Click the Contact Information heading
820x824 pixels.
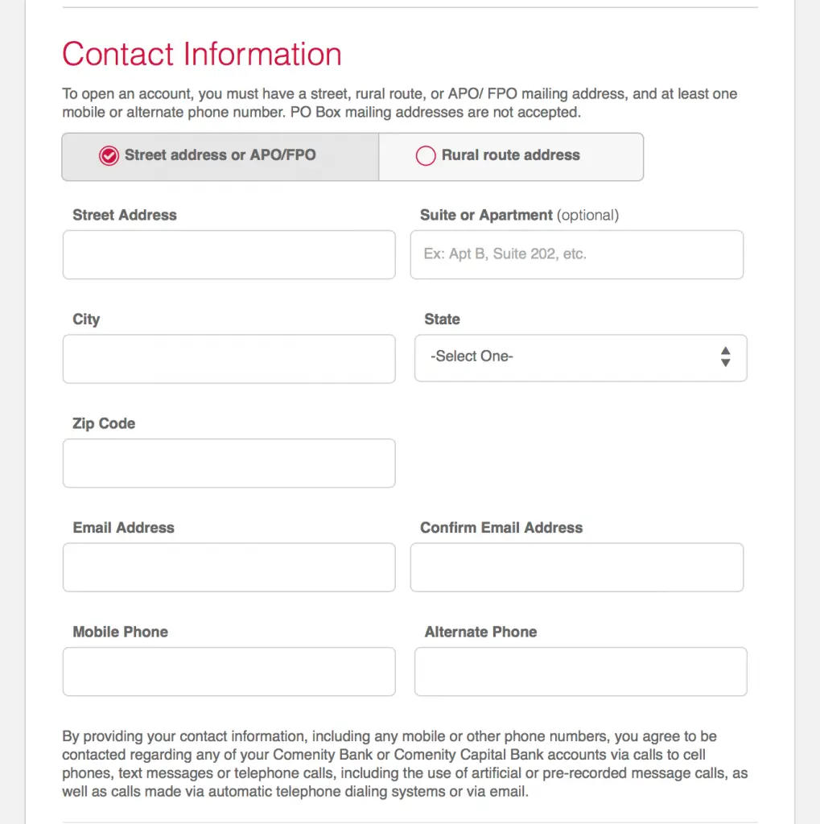click(202, 55)
